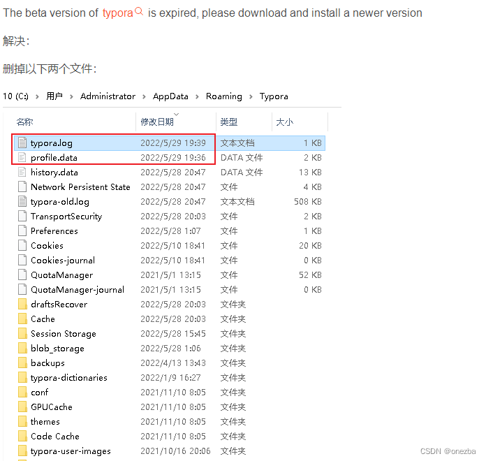Click the typora.log file icon
Screen dimensions: 486x461
click(x=22, y=142)
